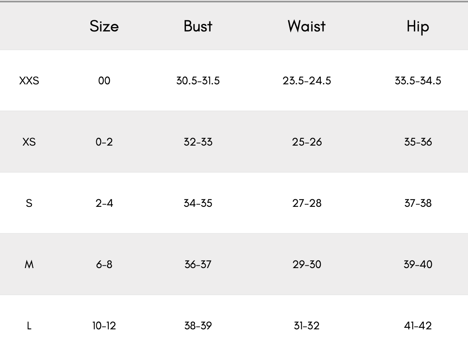The width and height of the screenshot is (468, 354).
Task: Click the 23.5-24.5 waist measurement
Action: pos(306,81)
